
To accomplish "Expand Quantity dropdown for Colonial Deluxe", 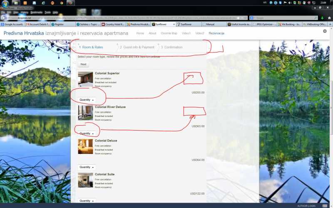I will [x=87, y=167].
